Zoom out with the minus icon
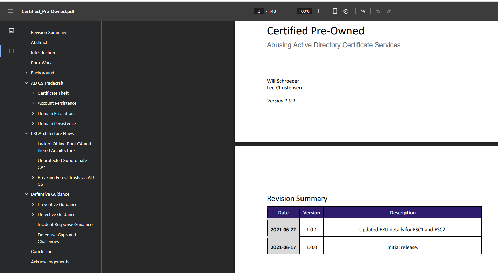 point(290,11)
